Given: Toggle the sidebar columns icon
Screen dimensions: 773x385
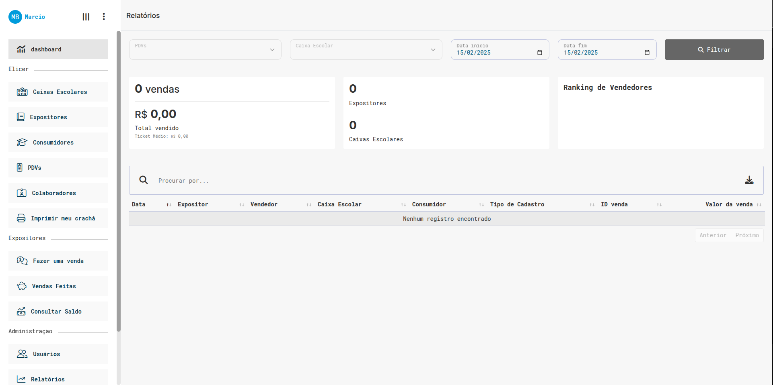Looking at the screenshot, I should pos(86,17).
